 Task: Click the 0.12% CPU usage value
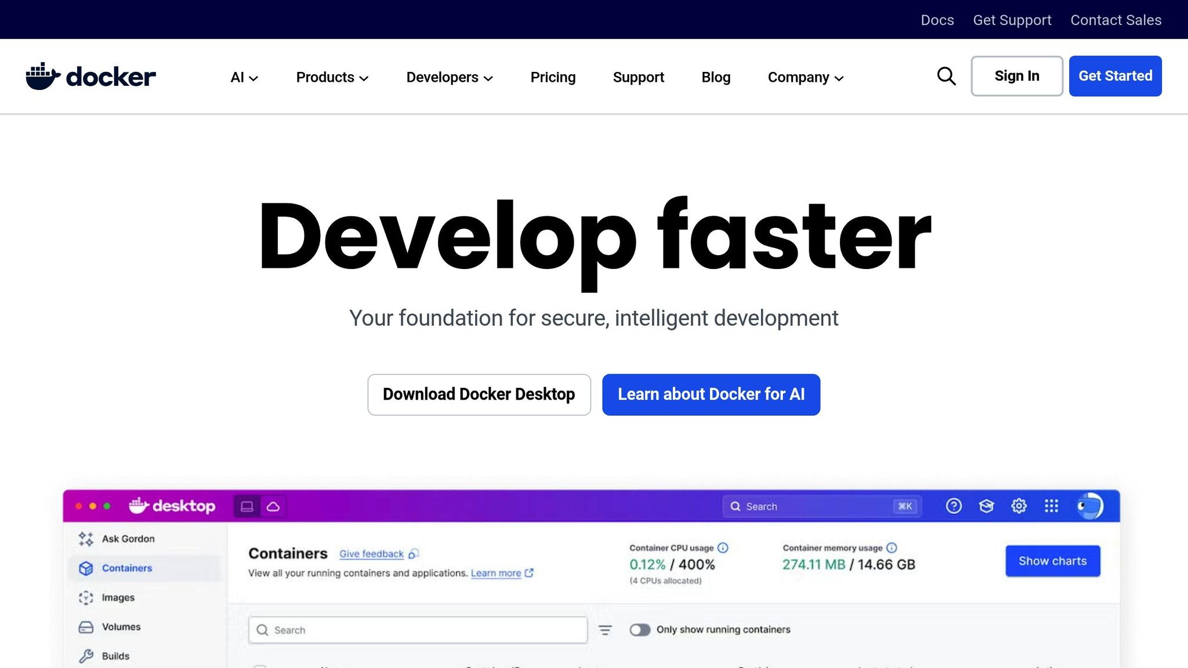[x=647, y=564]
